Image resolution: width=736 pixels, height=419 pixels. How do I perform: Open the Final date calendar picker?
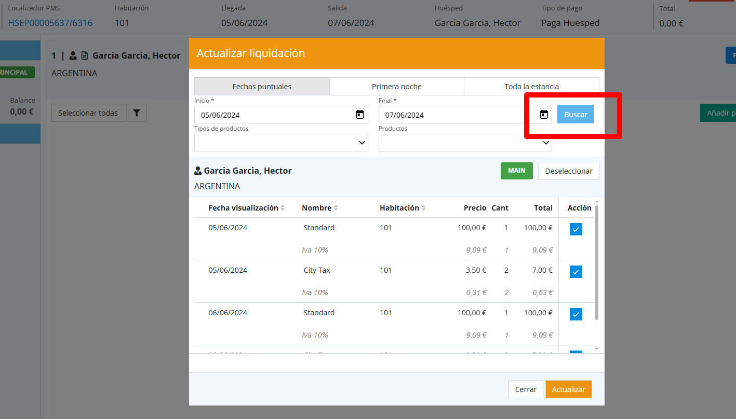pos(544,115)
